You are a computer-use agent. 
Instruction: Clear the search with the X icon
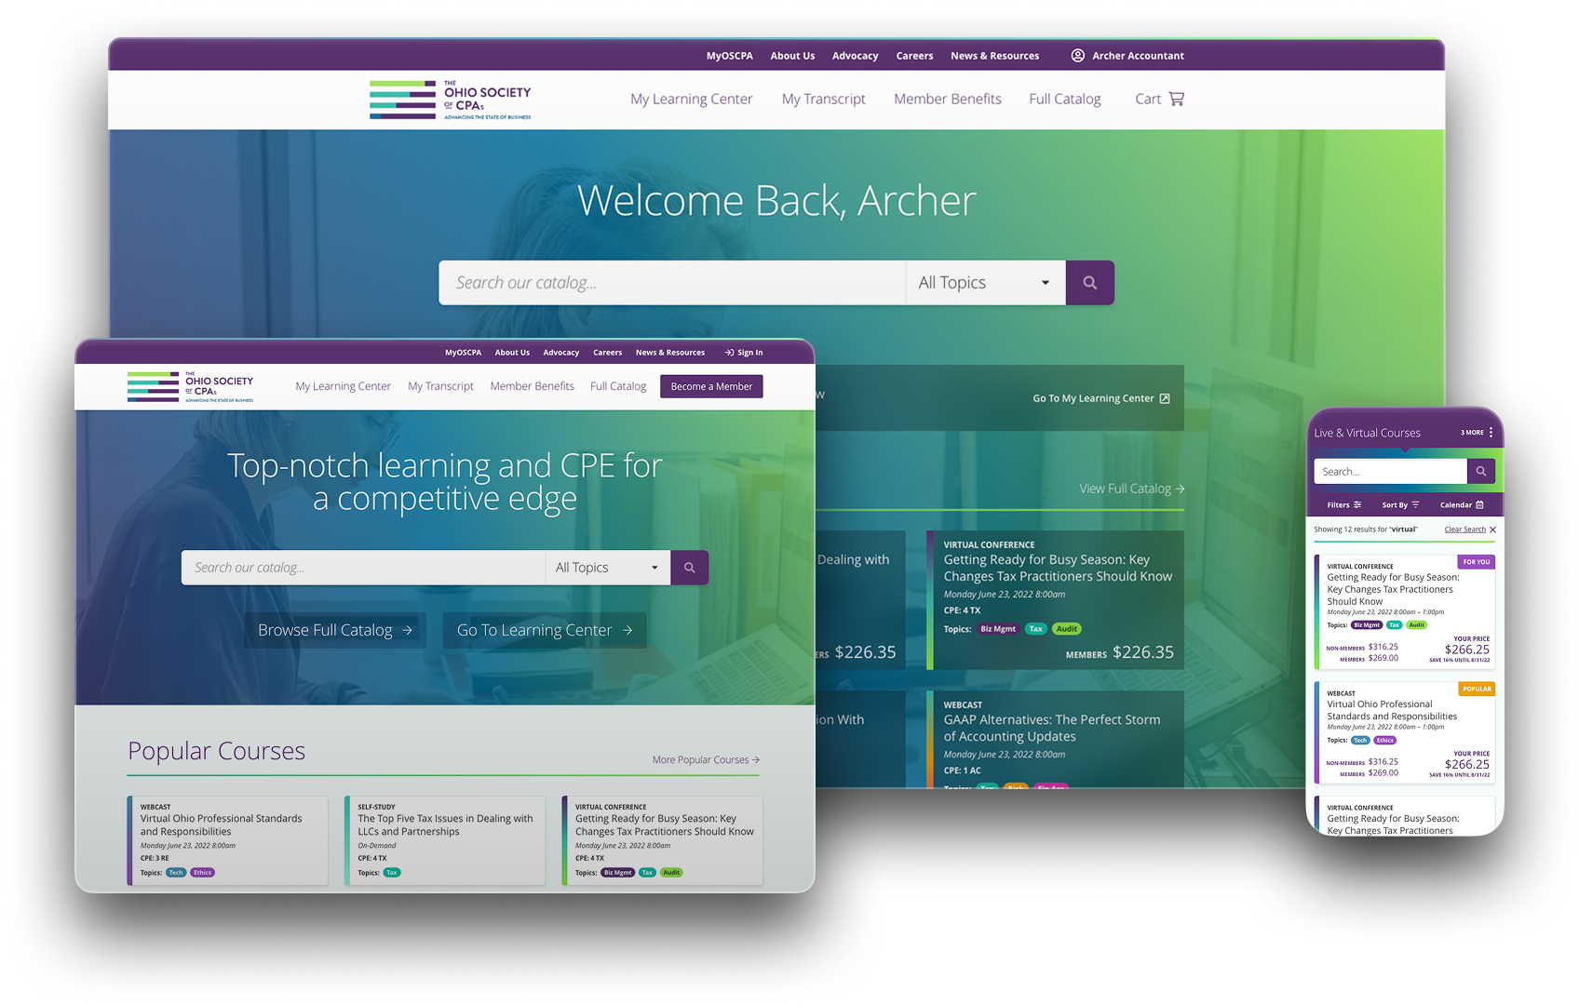pyautogui.click(x=1492, y=529)
